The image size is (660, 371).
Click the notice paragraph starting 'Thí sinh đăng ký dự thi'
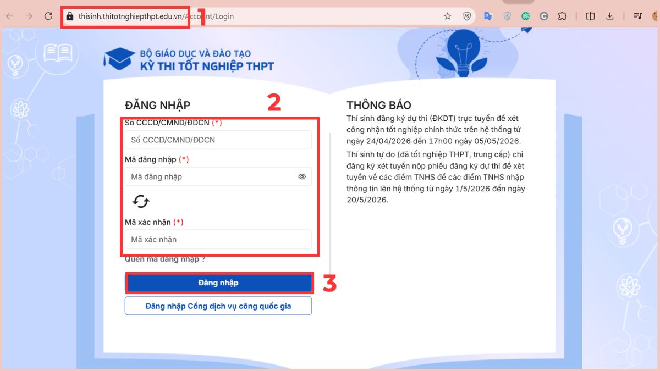[435, 129]
